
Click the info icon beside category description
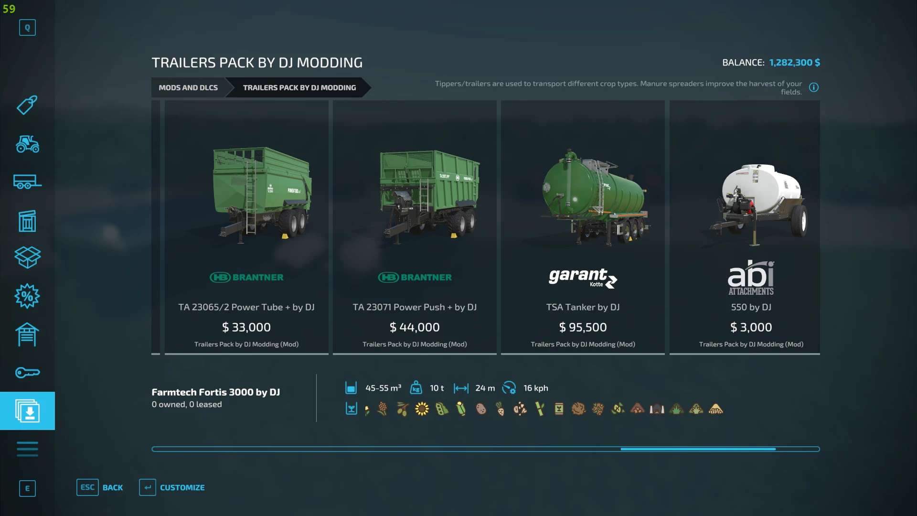pos(814,87)
